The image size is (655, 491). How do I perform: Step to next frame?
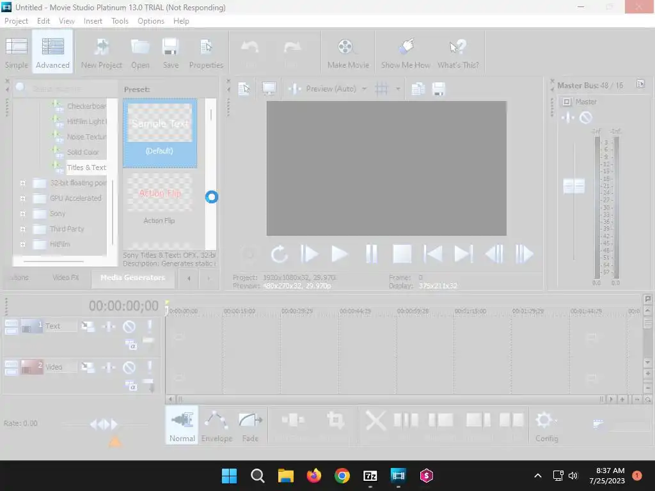click(x=525, y=254)
